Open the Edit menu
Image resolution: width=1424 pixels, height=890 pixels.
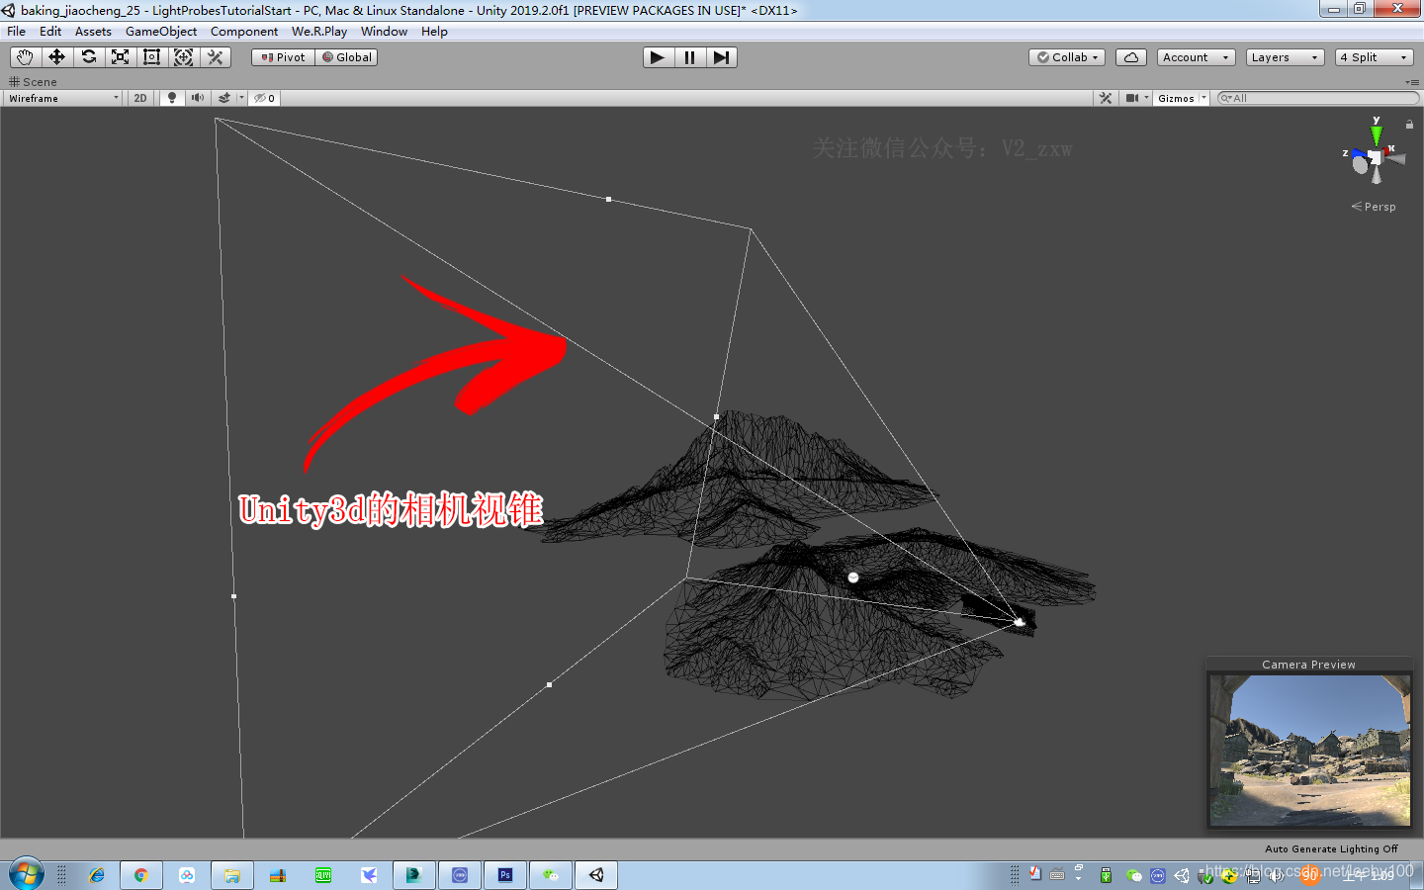(x=50, y=32)
